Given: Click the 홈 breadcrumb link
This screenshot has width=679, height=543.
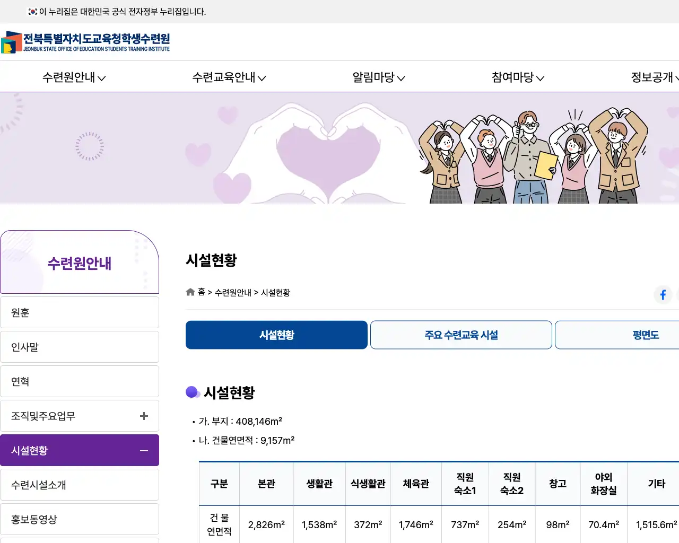Looking at the screenshot, I should (x=202, y=292).
